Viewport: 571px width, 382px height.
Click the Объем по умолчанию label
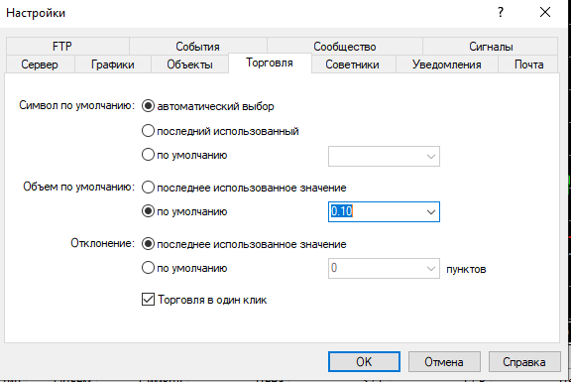pos(79,187)
